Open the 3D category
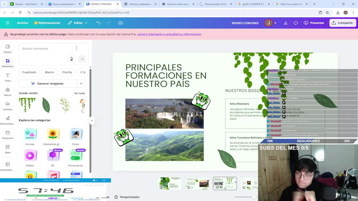Viewport: 358px width, 201px height. click(x=53, y=158)
